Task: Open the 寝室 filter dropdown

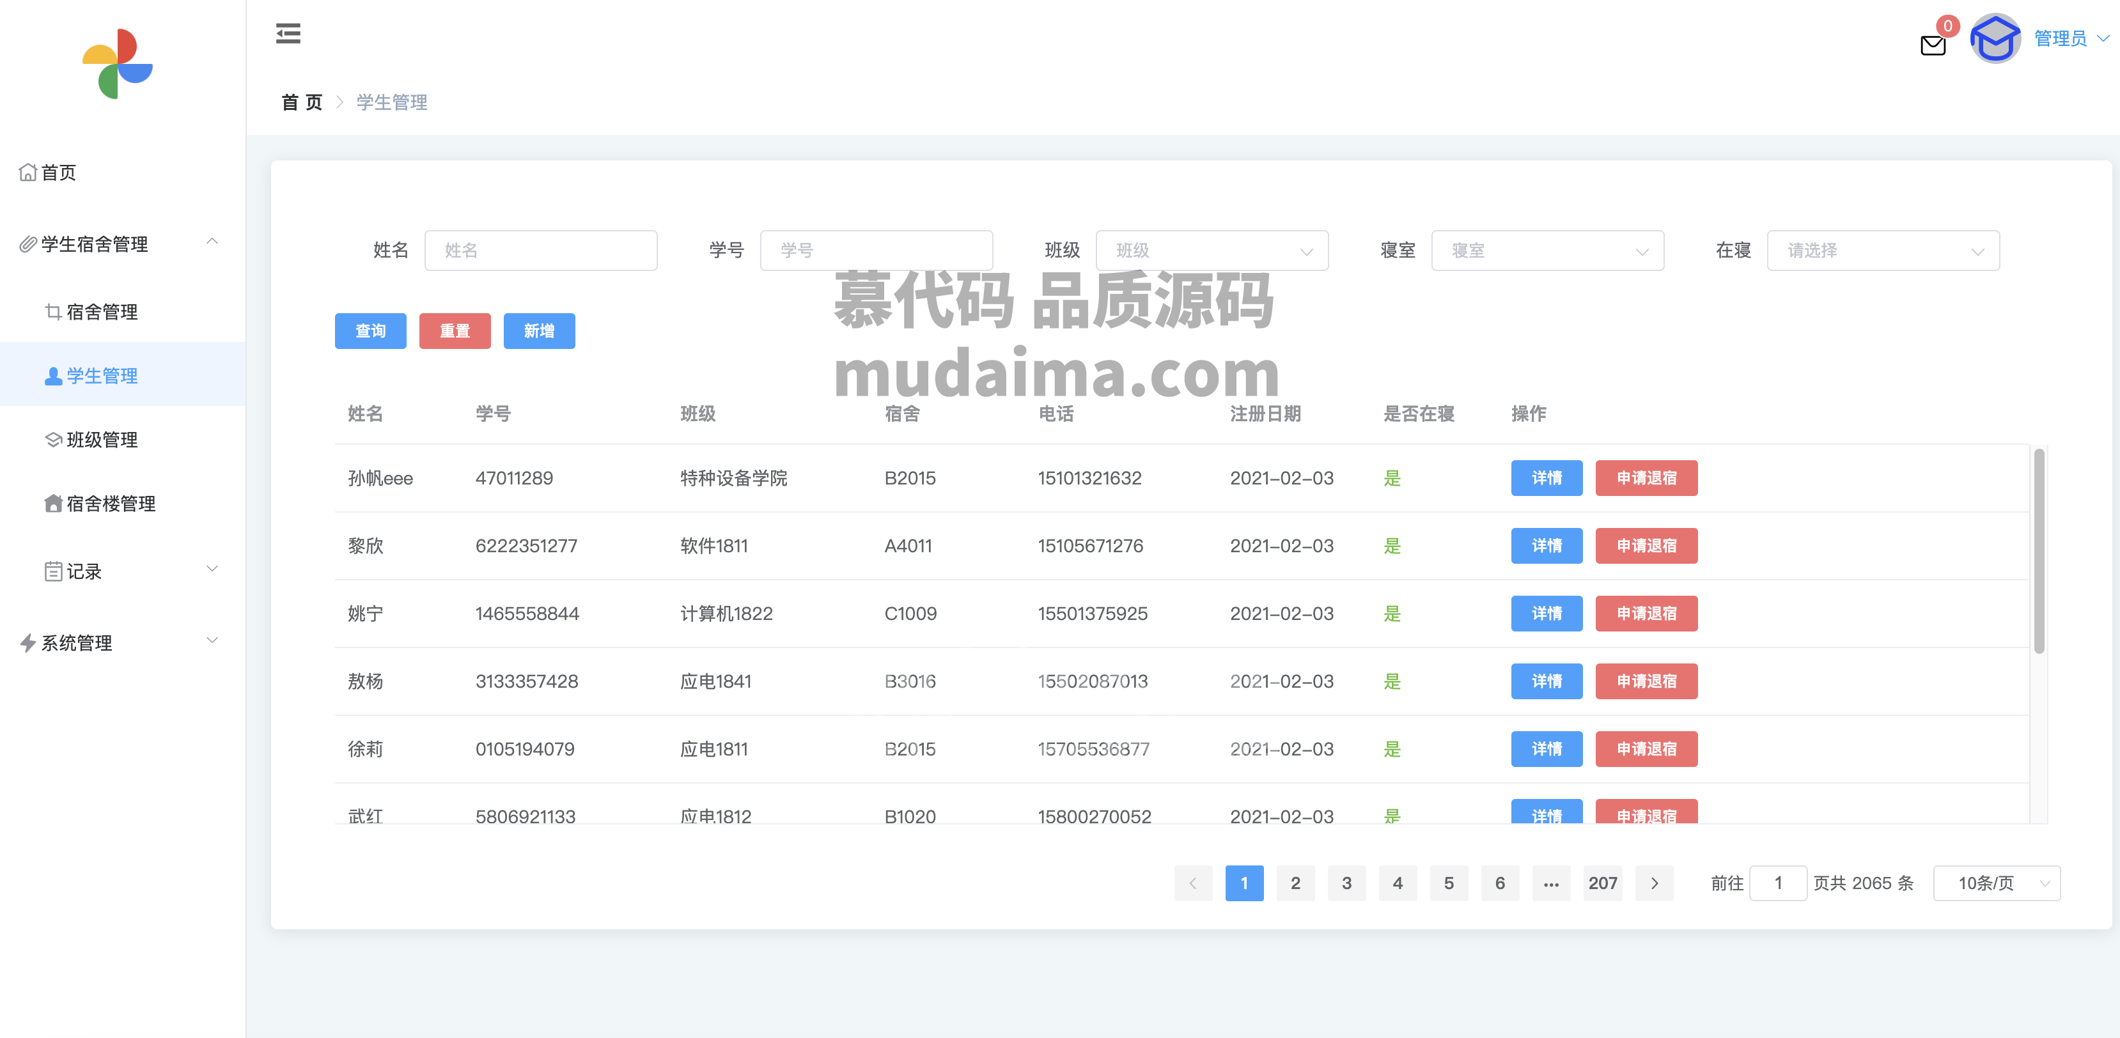Action: pyautogui.click(x=1547, y=251)
